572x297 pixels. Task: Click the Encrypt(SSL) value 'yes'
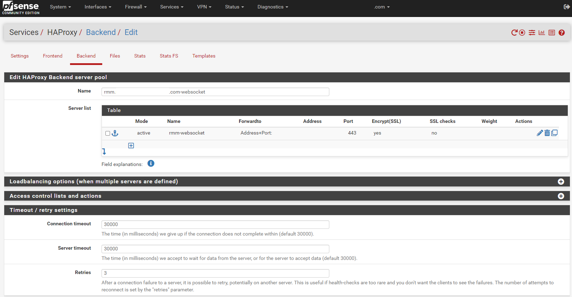click(x=377, y=133)
